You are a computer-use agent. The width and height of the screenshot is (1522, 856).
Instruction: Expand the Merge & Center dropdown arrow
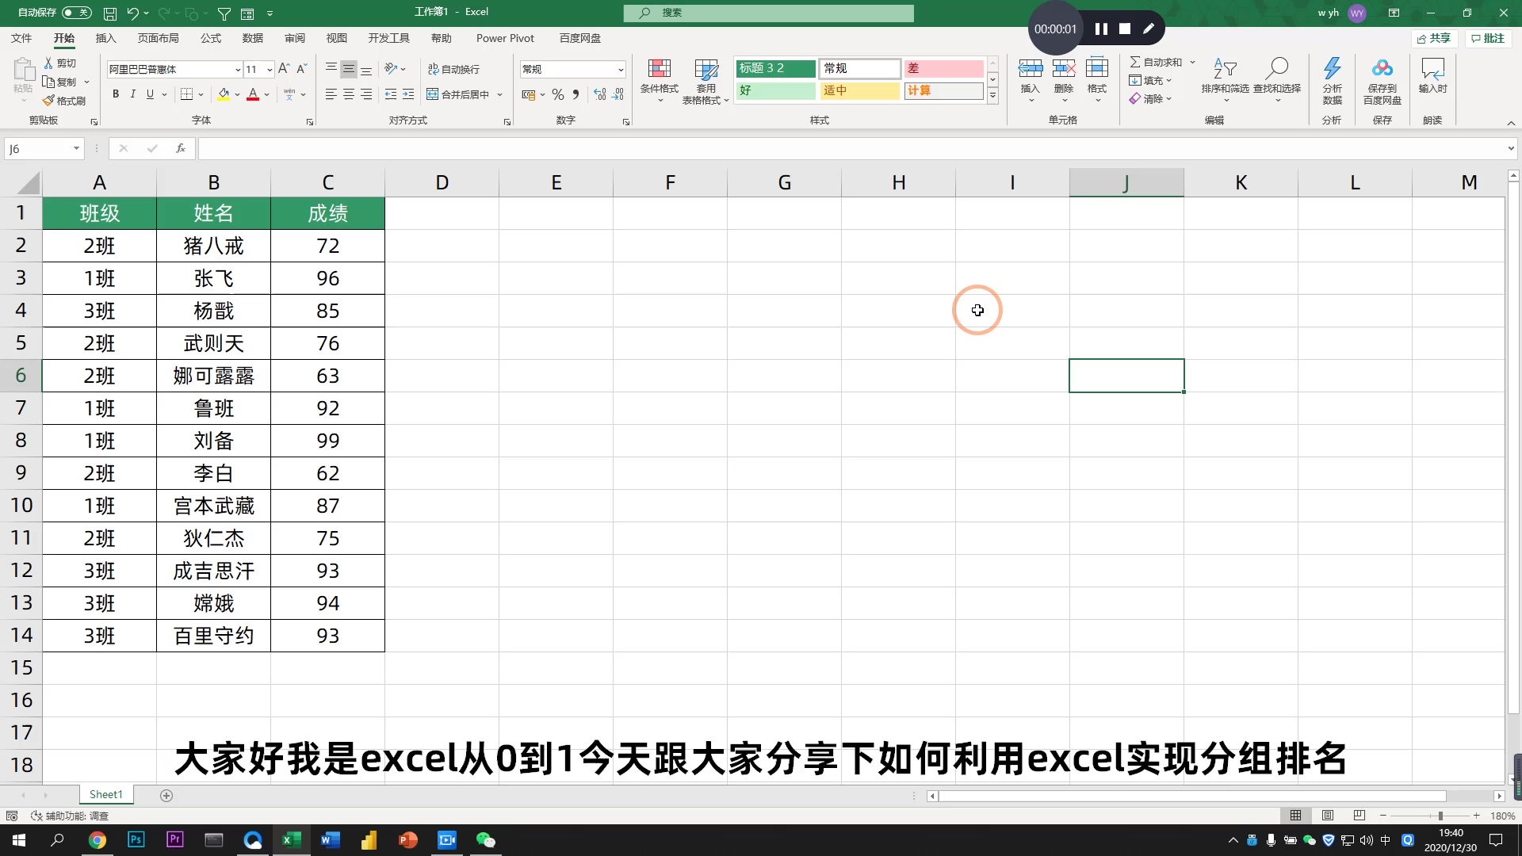(499, 94)
